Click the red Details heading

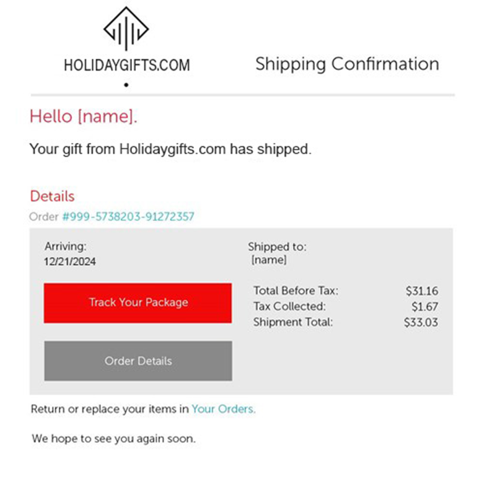[x=52, y=196]
